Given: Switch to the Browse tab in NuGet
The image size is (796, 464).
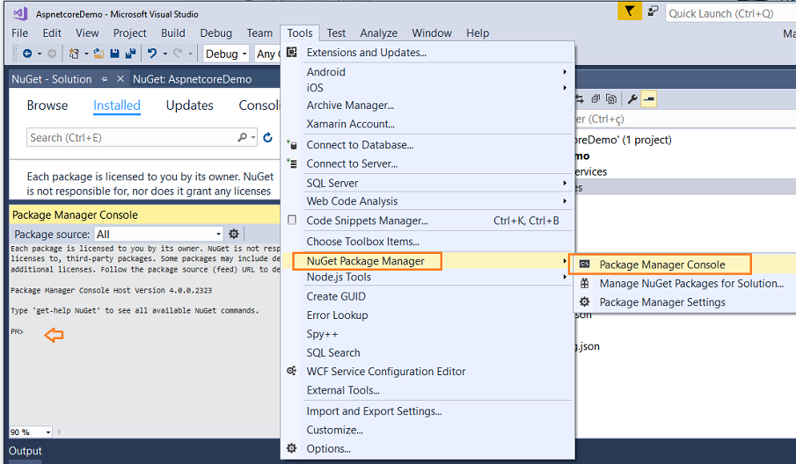Looking at the screenshot, I should [47, 105].
